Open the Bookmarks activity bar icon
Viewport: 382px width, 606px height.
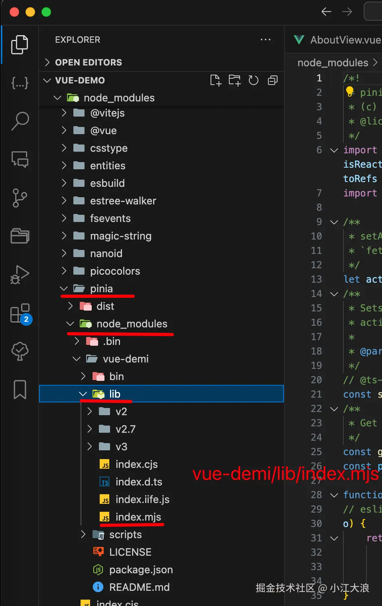coord(20,390)
